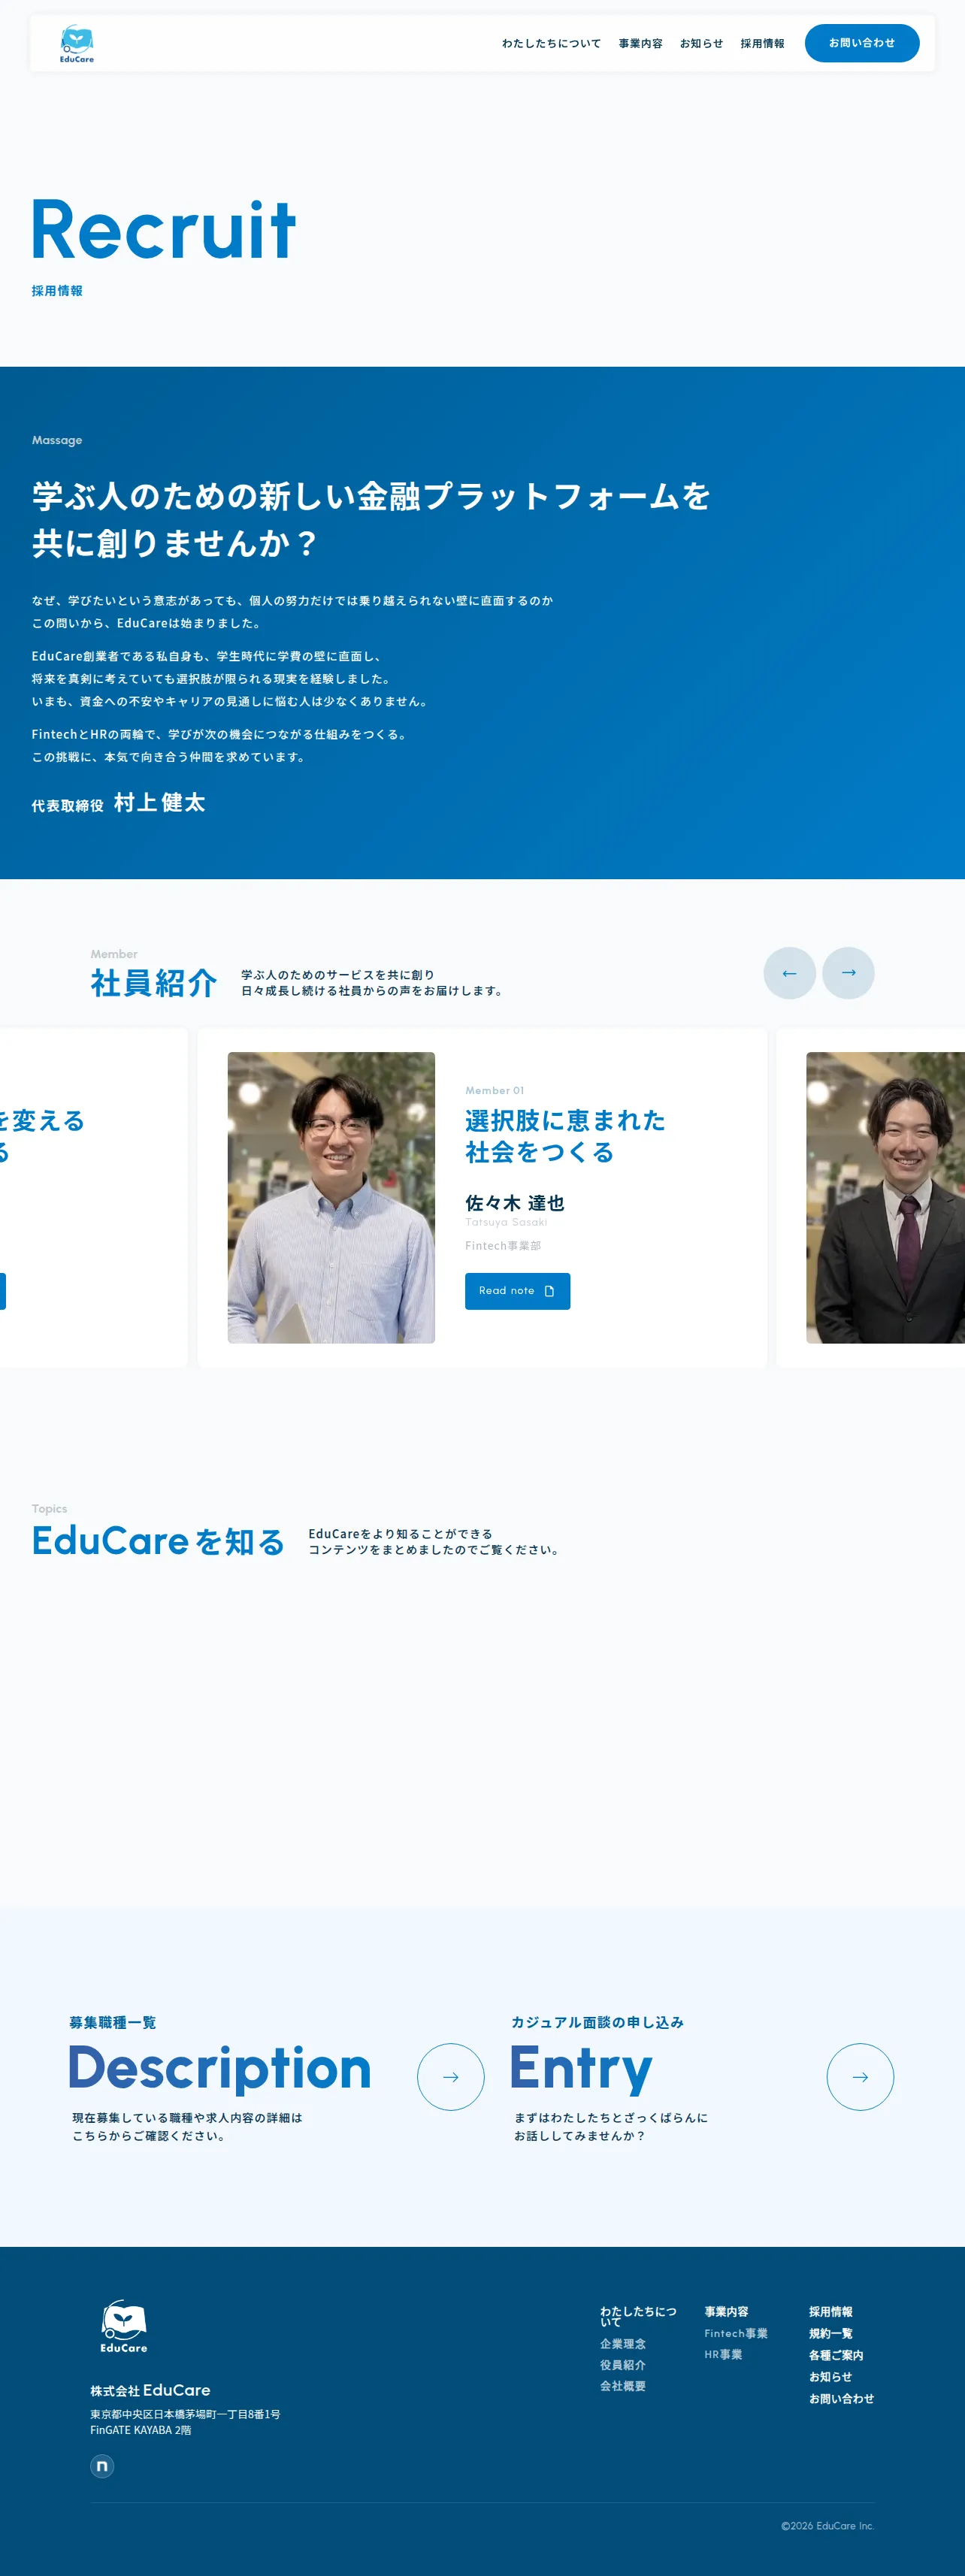Open 佐々木 達也 member photo
This screenshot has width=965, height=2576.
(331, 1197)
